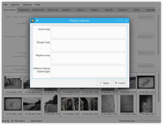Select thumbnail A1100_IMG_1541

(32, 105)
